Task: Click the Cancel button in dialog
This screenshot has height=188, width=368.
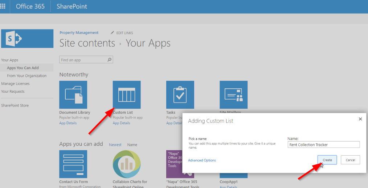Action: pos(350,160)
